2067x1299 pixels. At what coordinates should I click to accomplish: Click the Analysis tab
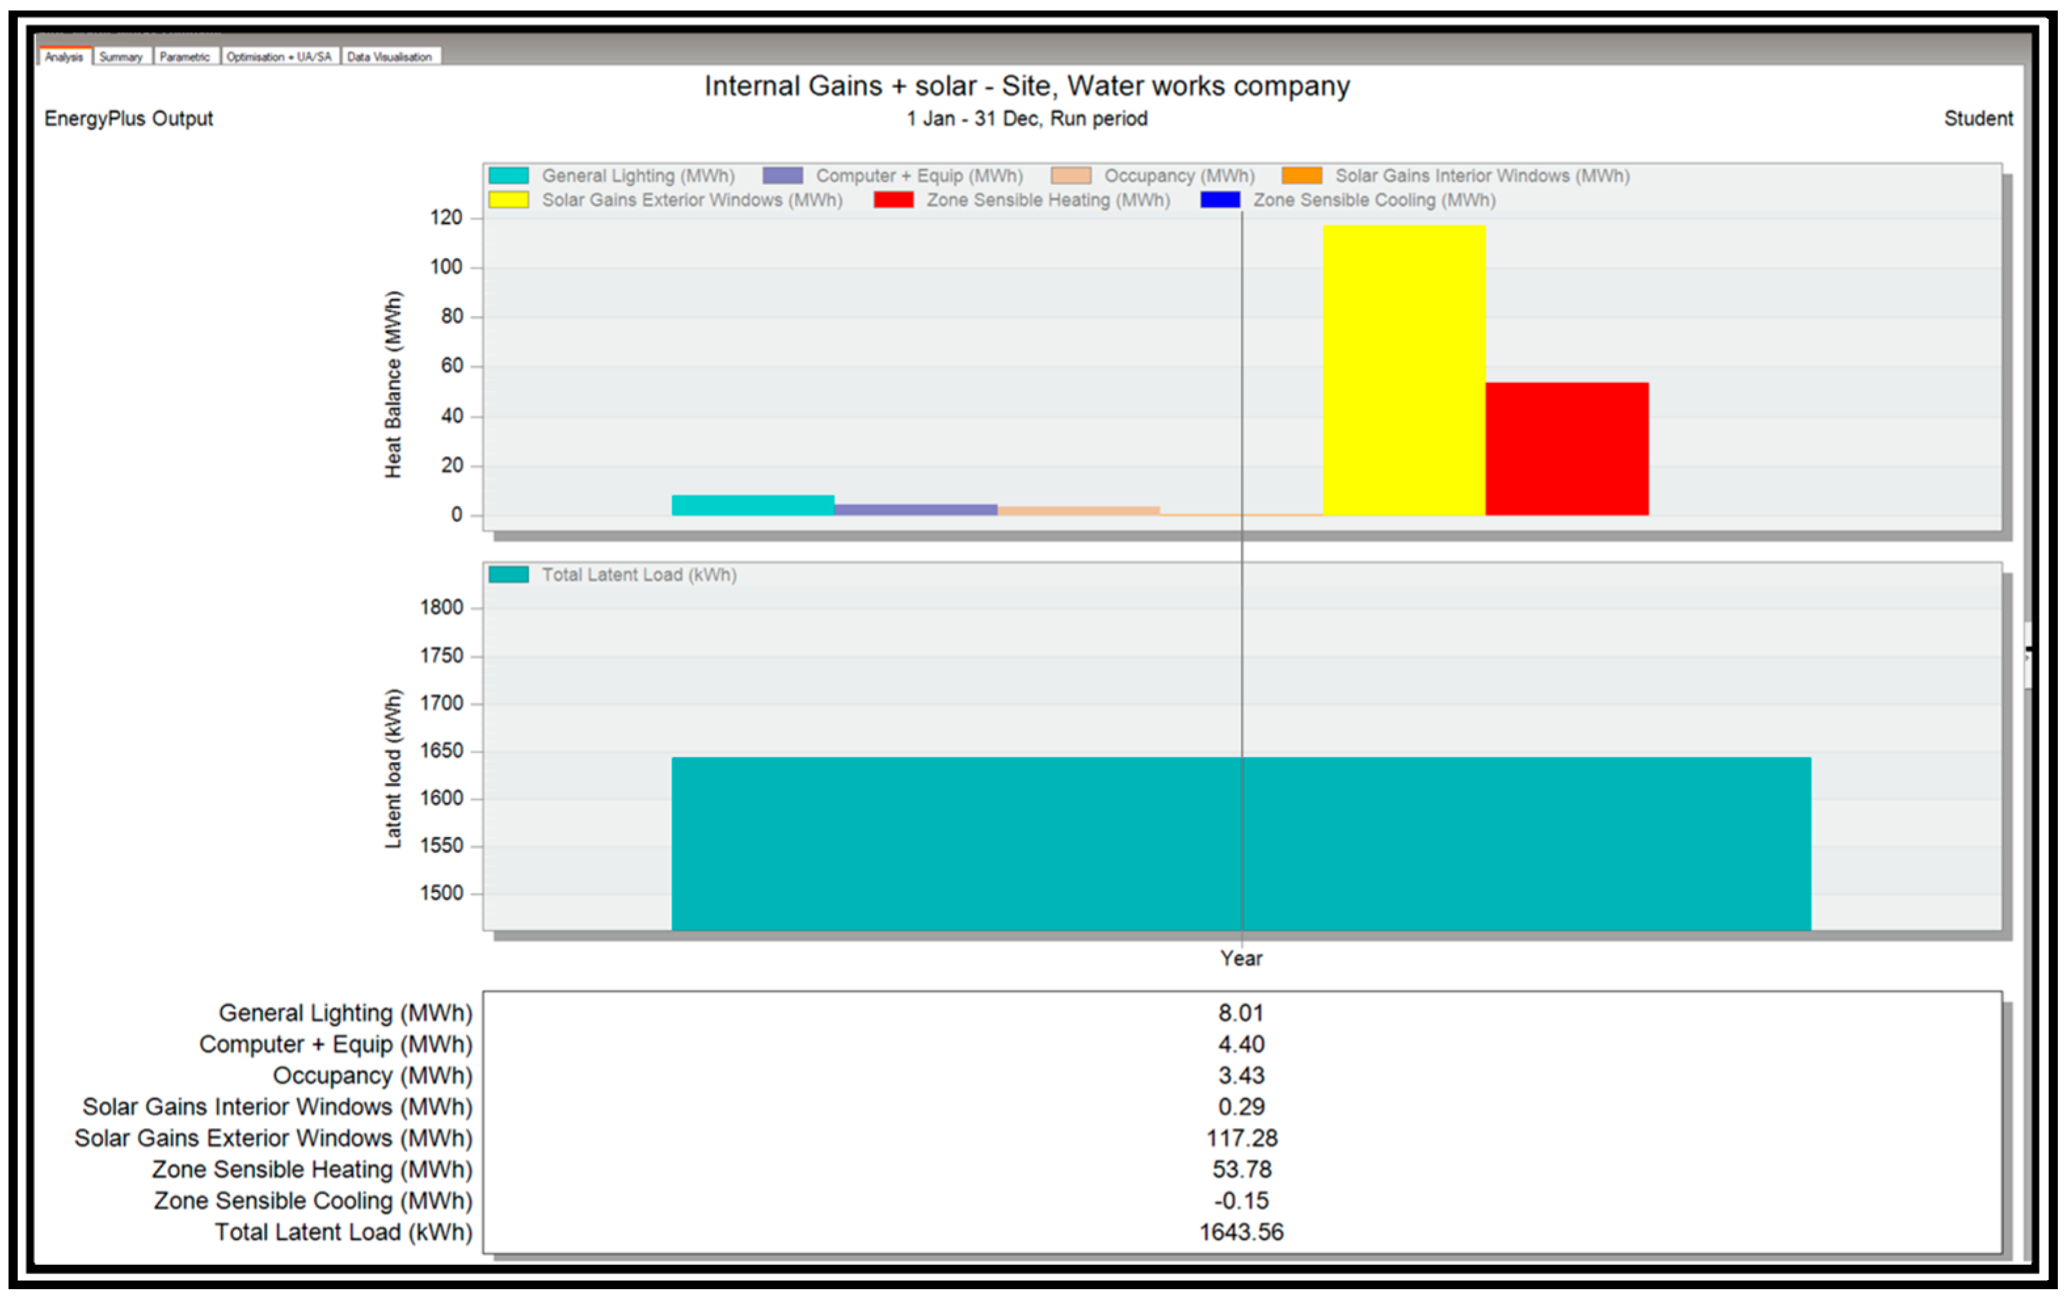click(x=64, y=56)
